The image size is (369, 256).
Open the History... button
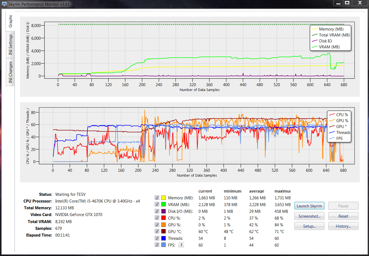(x=343, y=226)
